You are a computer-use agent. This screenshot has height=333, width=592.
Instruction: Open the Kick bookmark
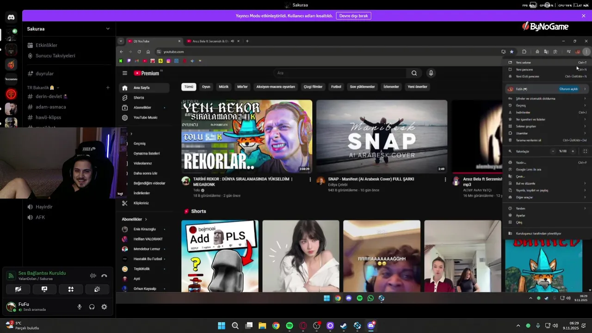[x=121, y=61]
